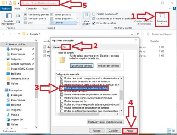Toggle Elementos ocultos checkbox
The height and width of the screenshot is (135, 177).
94,23
